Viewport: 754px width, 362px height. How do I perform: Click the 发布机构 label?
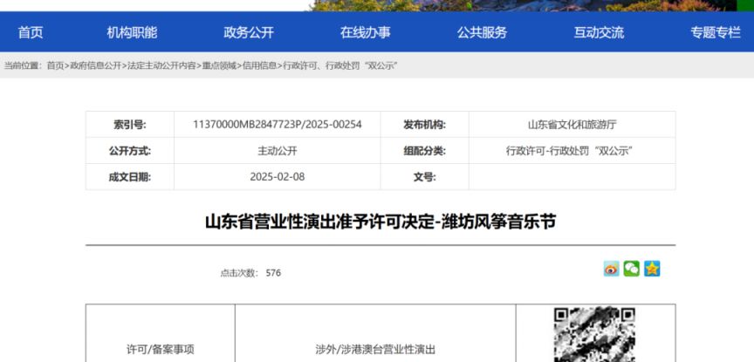tap(425, 125)
